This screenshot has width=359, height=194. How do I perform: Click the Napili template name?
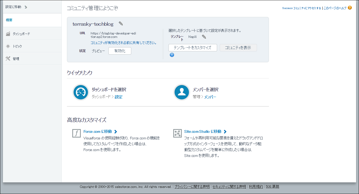[193, 37]
